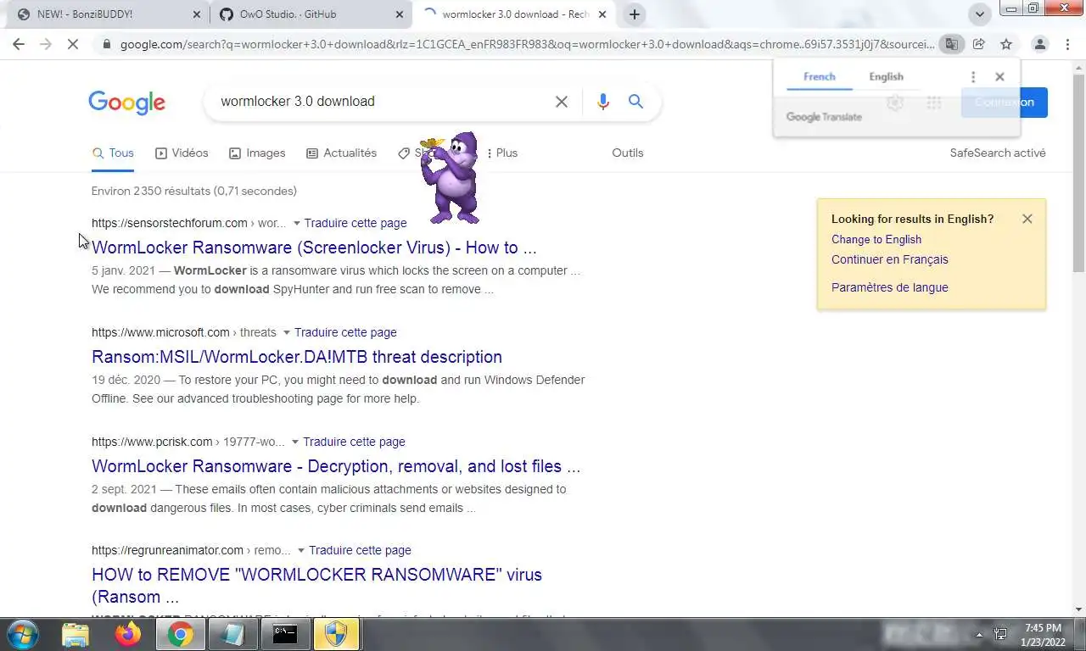Open WormLocker Ransomware Screenlocker Virus result
Screen dimensions: 1086x651
pos(314,248)
